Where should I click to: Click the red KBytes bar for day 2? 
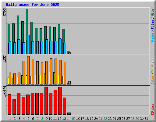coord(14,107)
